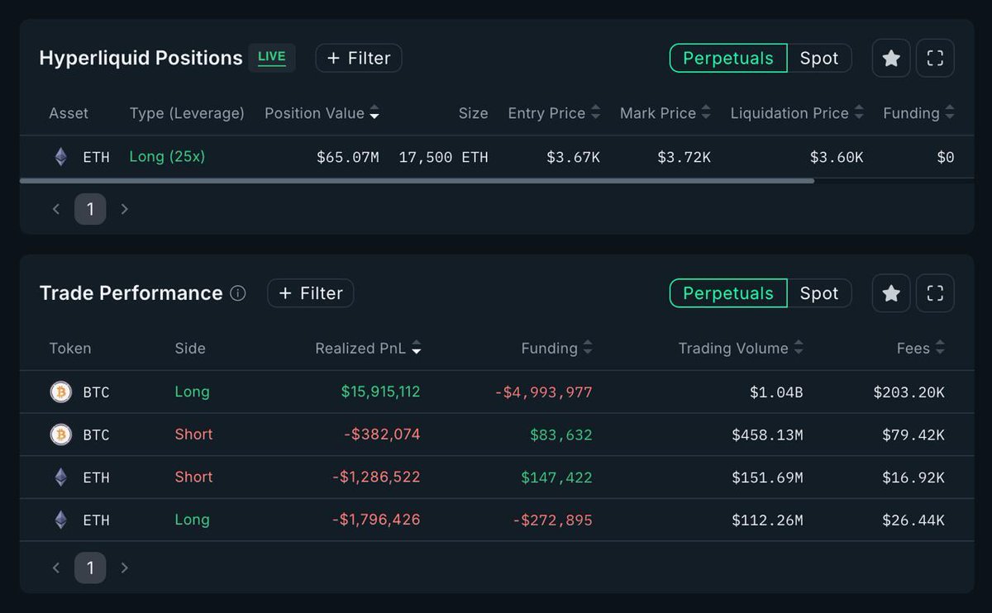Go to previous page in Trade Performance
Viewport: 992px width, 613px height.
[56, 568]
